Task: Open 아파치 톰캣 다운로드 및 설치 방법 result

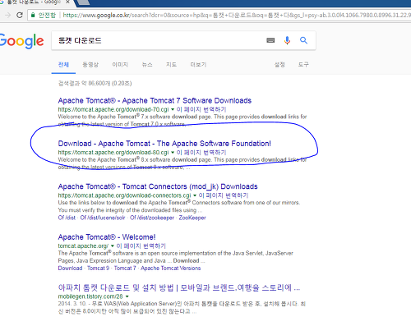Action: [x=179, y=288]
